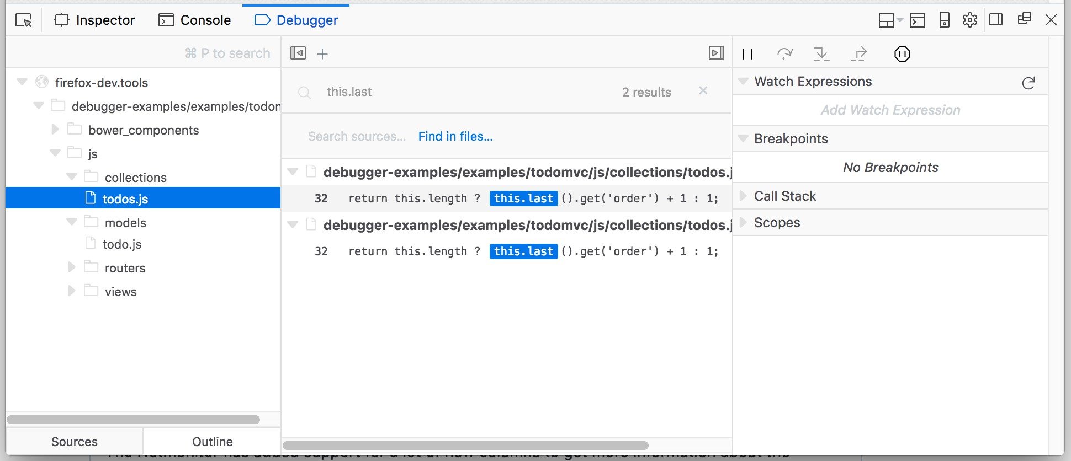Clear the this.last search with X
The image size is (1071, 461).
tap(703, 90)
